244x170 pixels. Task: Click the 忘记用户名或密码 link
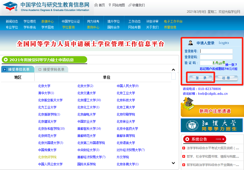(x=213, y=69)
